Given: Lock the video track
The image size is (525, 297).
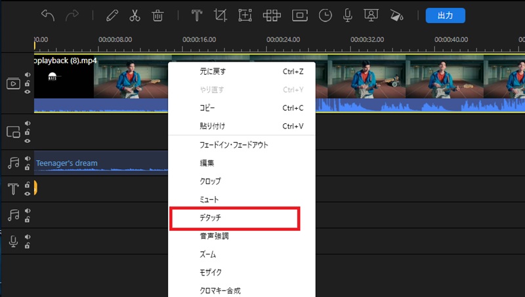Looking at the screenshot, I should coord(28,83).
